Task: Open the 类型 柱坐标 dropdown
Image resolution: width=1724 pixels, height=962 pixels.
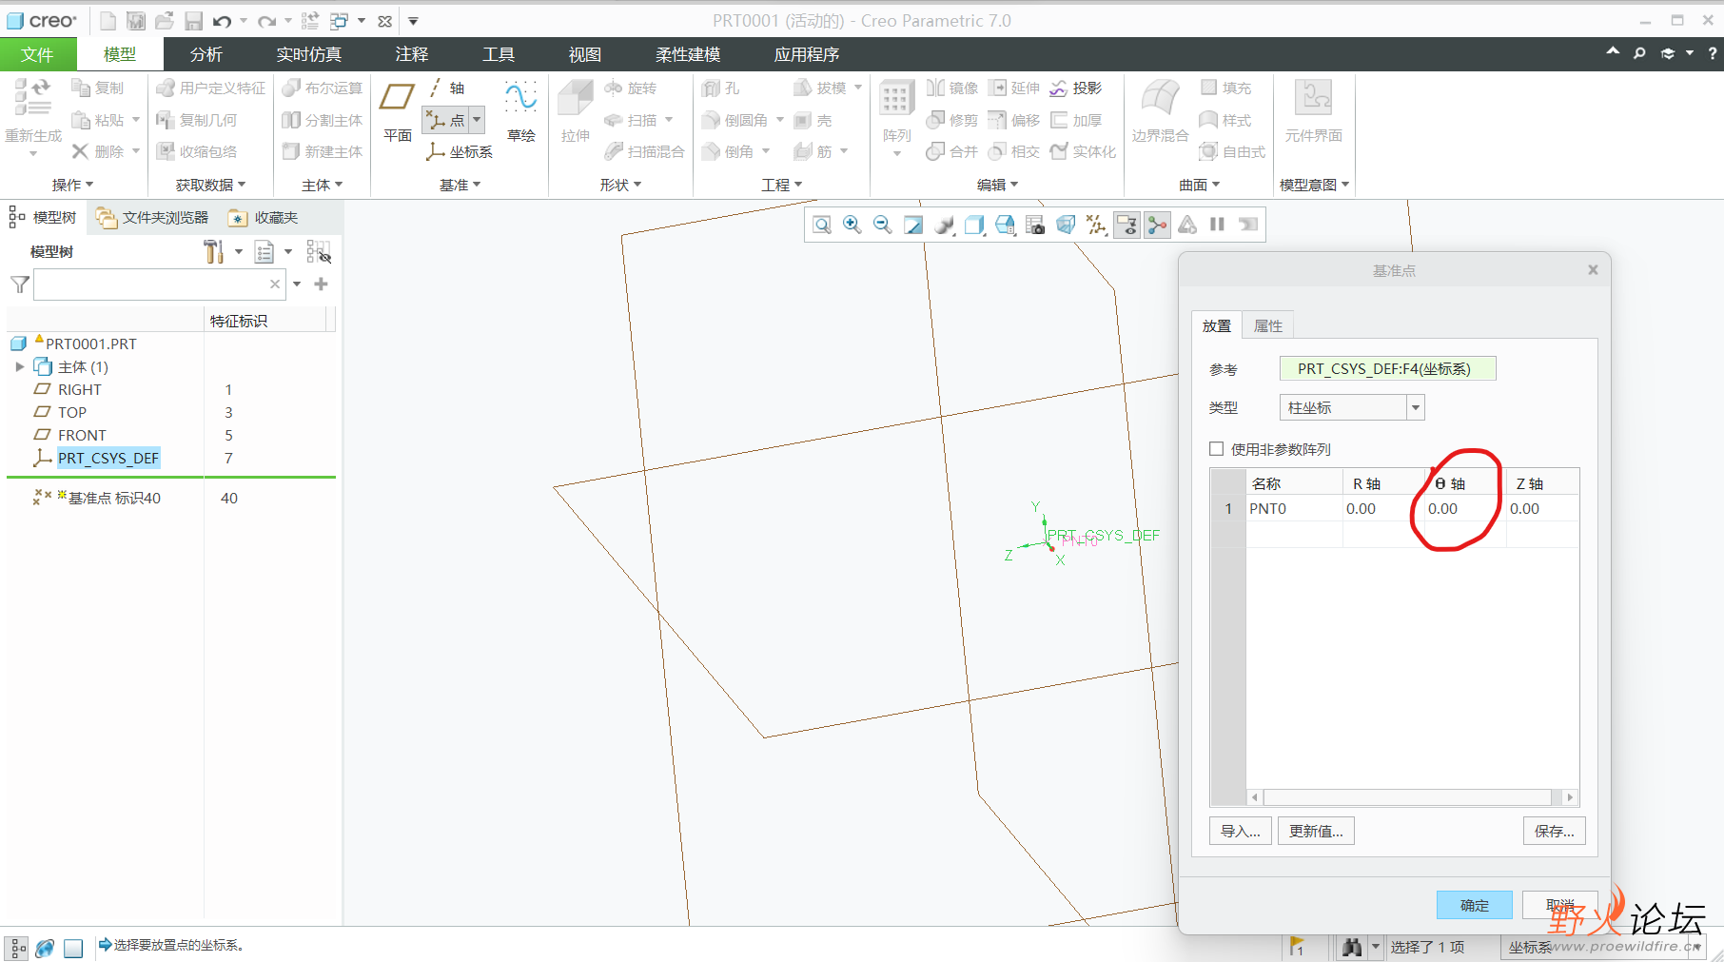Action: (x=1416, y=407)
